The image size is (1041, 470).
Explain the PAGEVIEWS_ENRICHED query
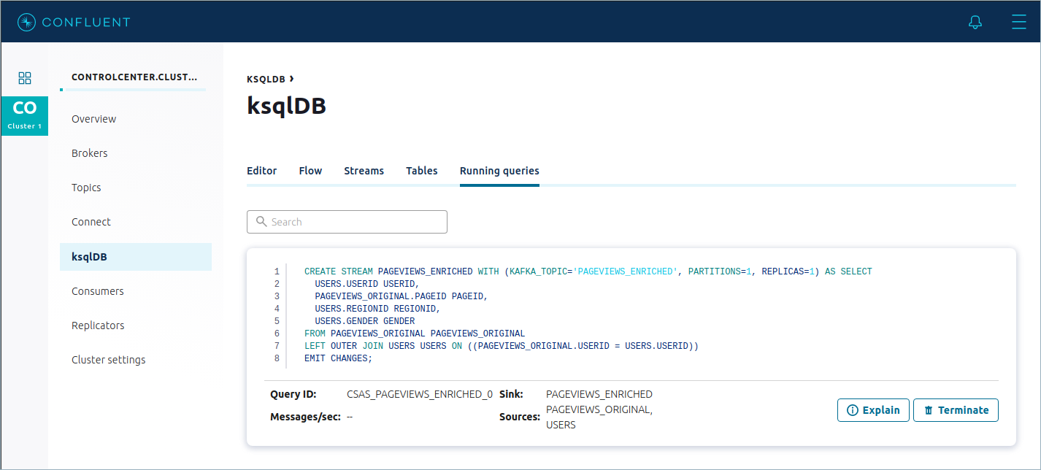pos(873,409)
